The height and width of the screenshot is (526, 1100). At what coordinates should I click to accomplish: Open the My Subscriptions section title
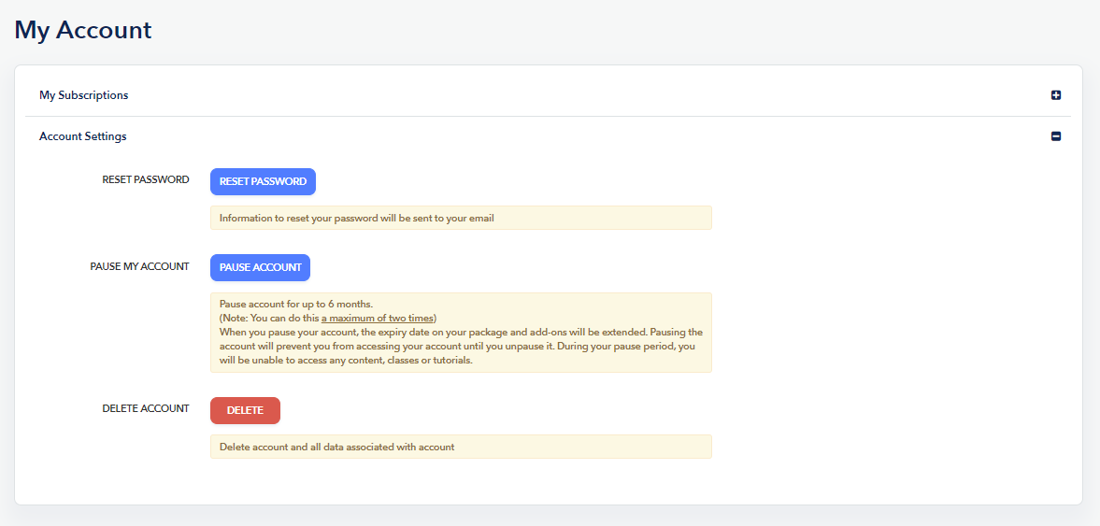(x=84, y=95)
